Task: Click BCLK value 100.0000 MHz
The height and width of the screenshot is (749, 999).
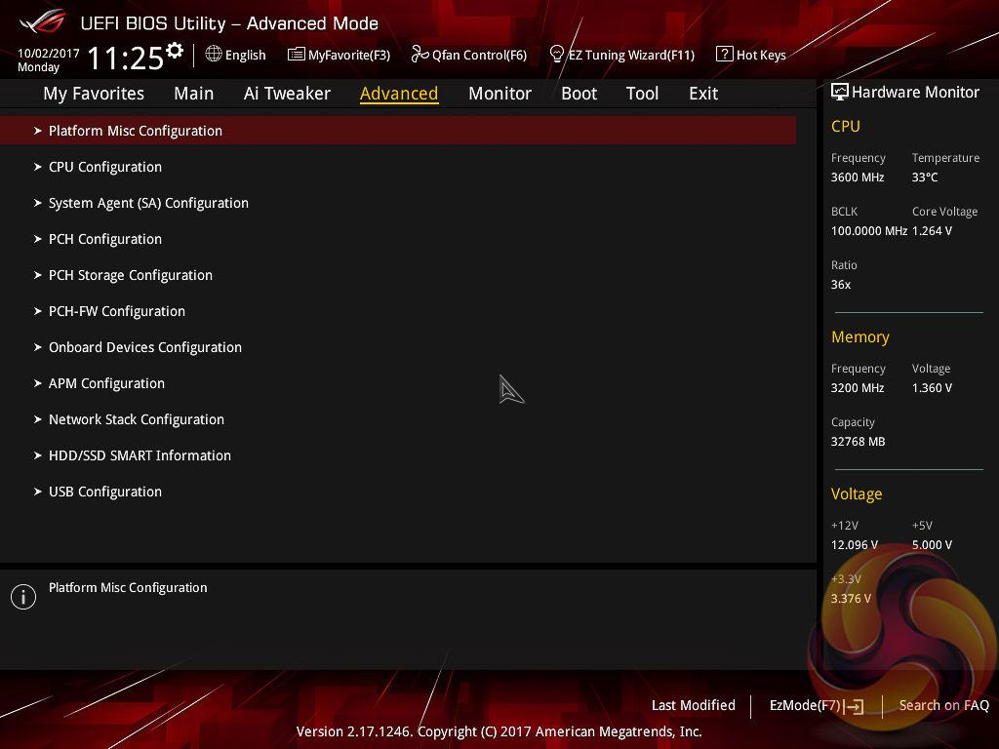Action: (868, 231)
